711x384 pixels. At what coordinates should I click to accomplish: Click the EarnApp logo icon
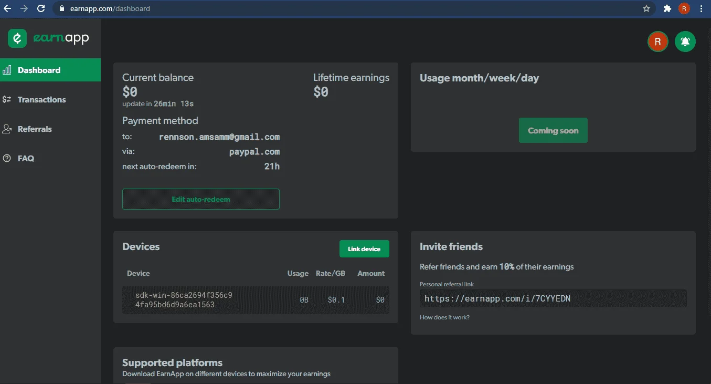17,38
